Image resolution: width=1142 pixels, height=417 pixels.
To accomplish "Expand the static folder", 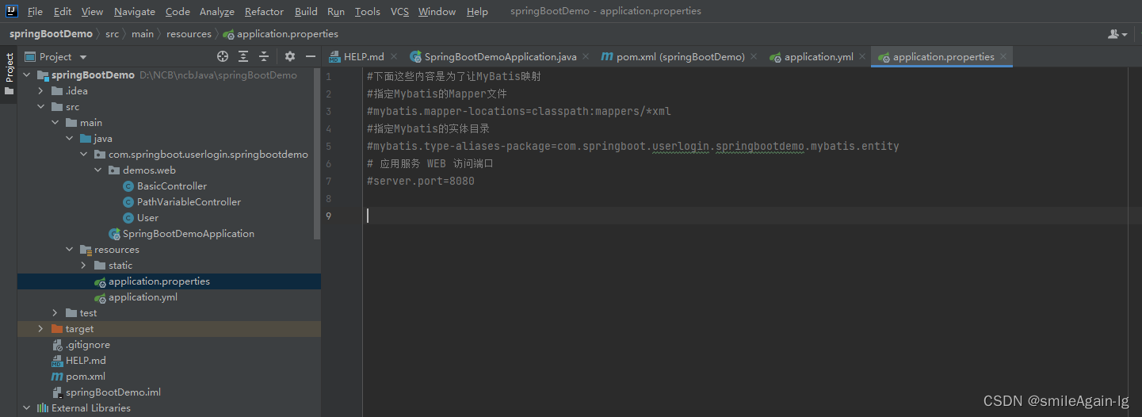I will (x=84, y=266).
